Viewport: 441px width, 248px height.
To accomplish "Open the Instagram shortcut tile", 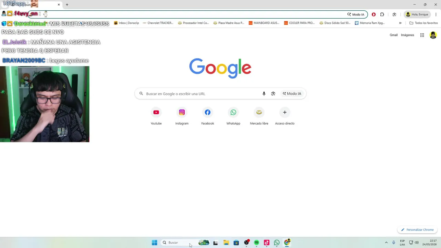I will [182, 116].
